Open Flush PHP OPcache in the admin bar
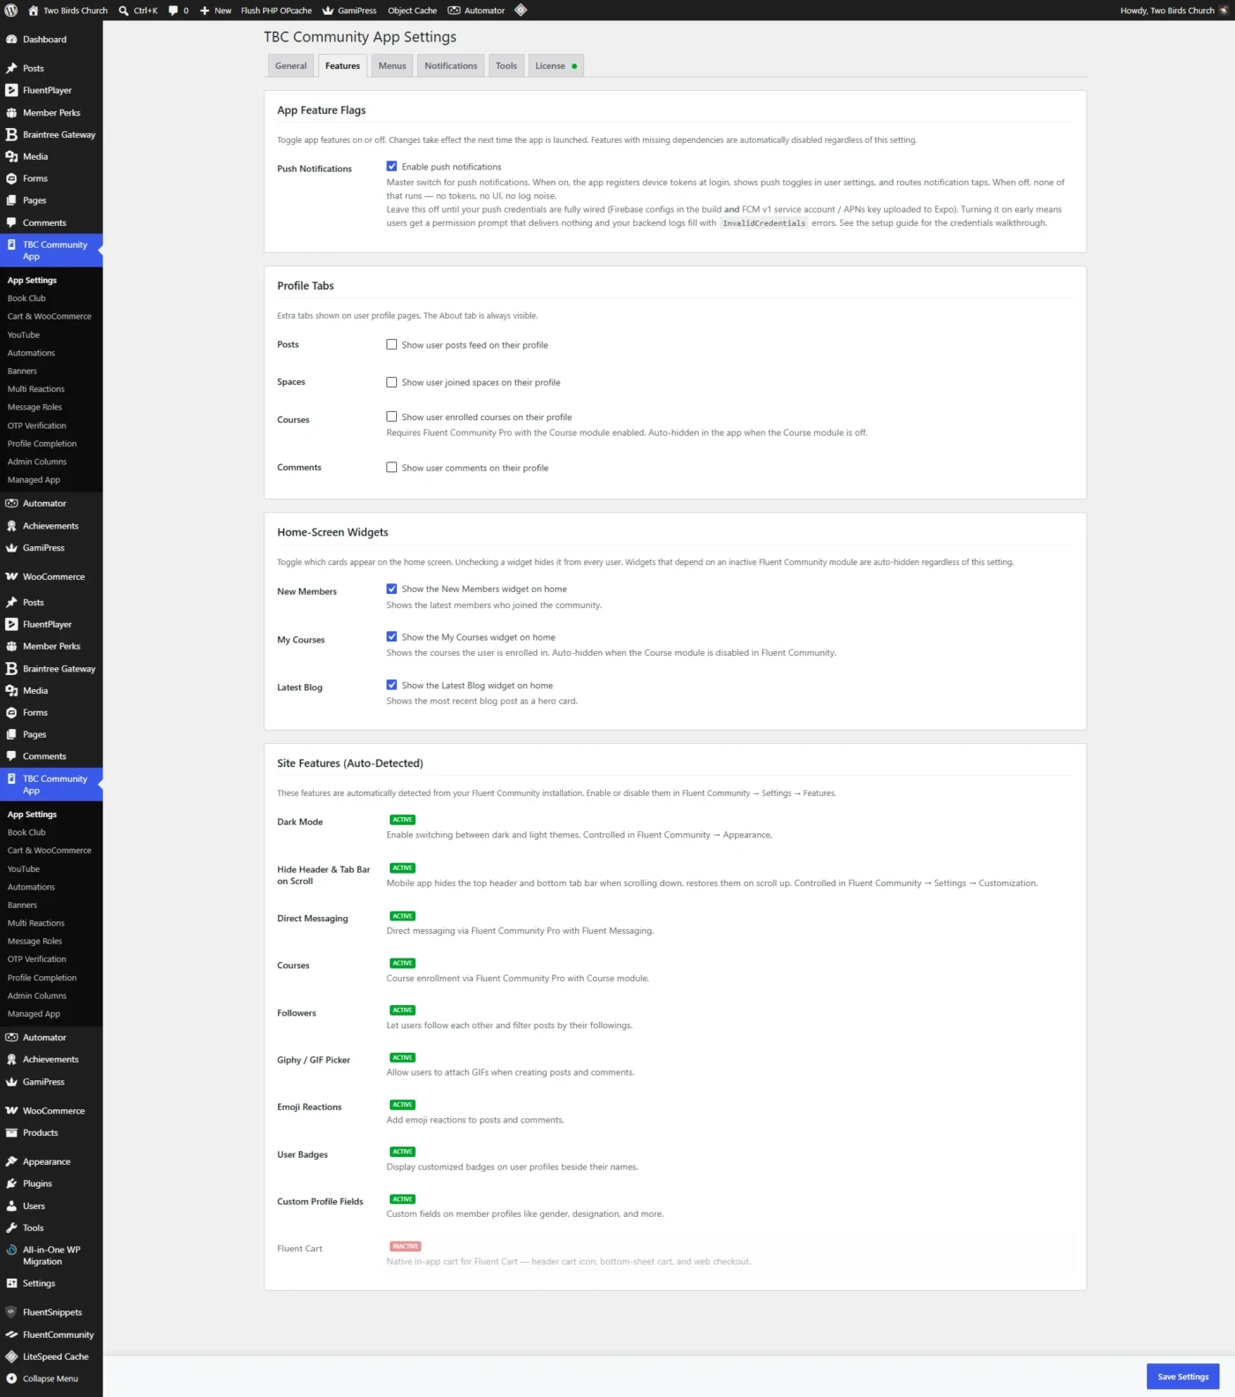 [x=276, y=11]
